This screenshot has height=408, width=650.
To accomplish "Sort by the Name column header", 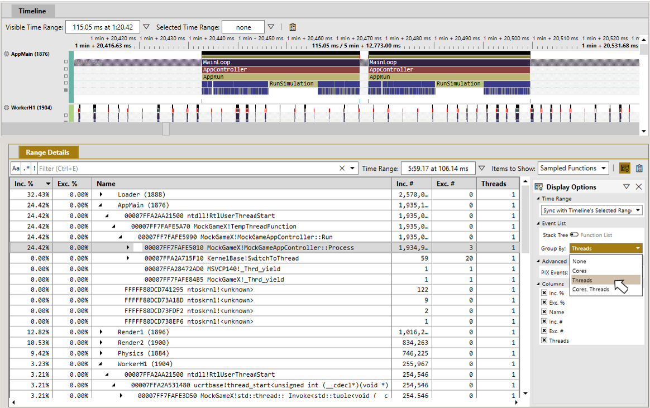I will 242,184.
